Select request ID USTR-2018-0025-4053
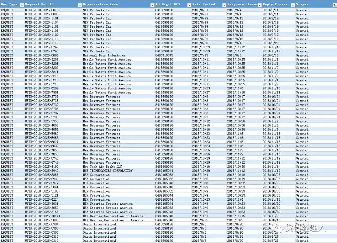The height and width of the screenshot is (243, 337). pos(42,125)
